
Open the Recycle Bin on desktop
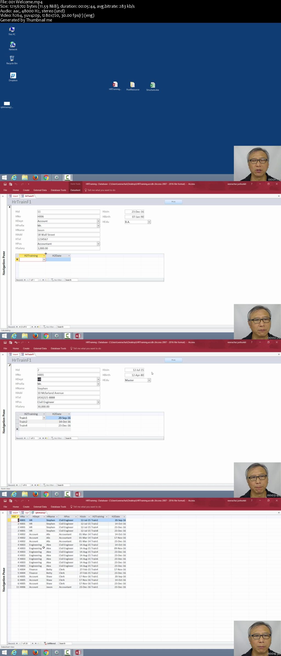click(x=12, y=60)
